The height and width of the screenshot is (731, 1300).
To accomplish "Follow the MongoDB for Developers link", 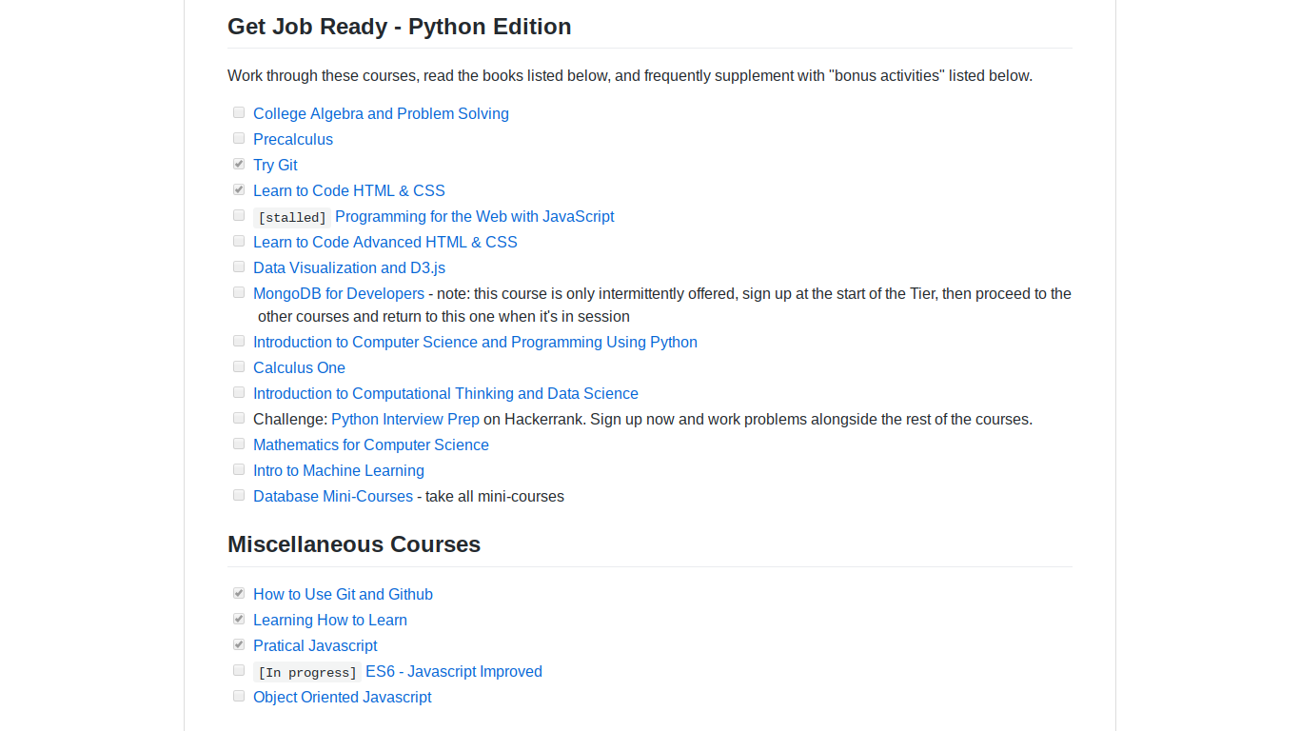I will 339,293.
